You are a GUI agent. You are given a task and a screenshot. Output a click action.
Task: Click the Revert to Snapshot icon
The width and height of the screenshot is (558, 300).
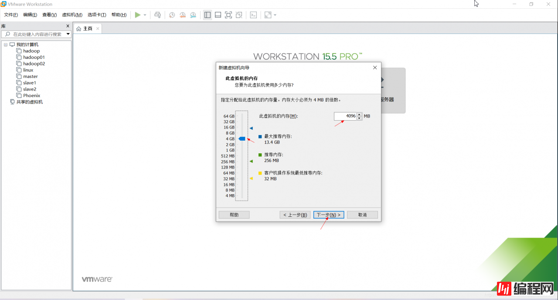coord(183,15)
